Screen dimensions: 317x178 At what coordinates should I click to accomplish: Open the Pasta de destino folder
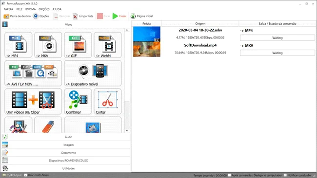17,16
